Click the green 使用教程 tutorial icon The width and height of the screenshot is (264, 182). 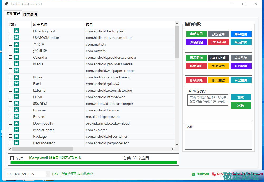pyautogui.click(x=193, y=174)
